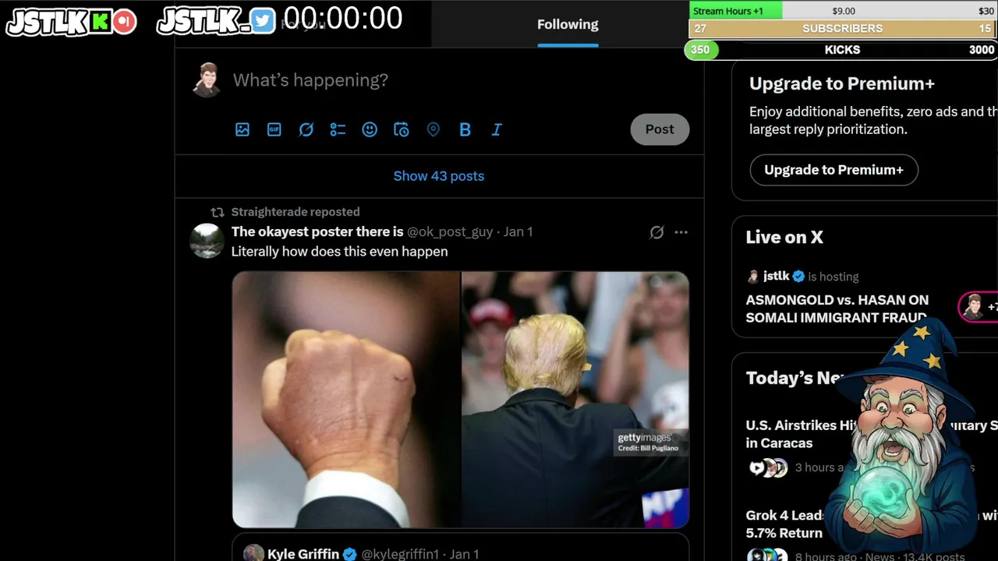
Task: Add a media image to the post
Action: click(x=242, y=129)
